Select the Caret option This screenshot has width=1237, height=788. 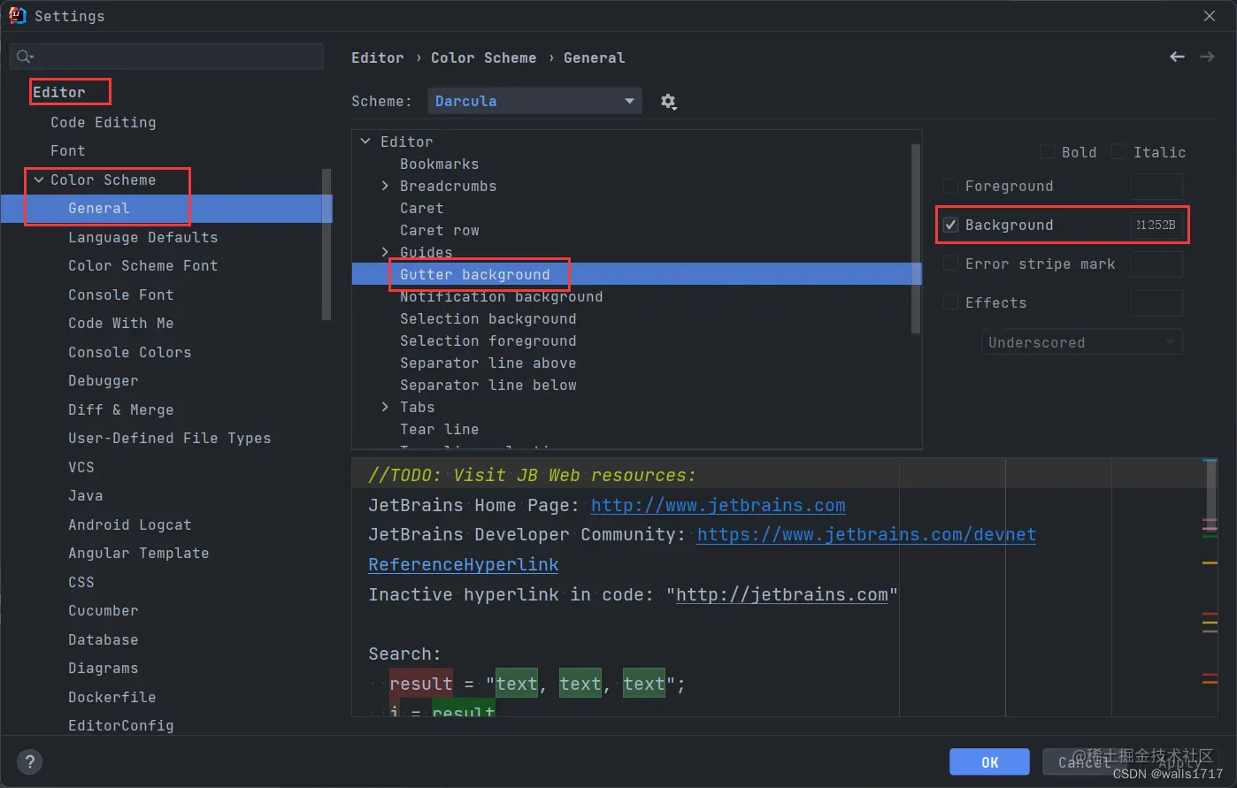click(421, 208)
